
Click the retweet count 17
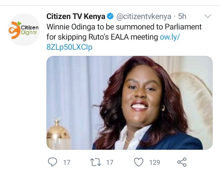[110, 162]
